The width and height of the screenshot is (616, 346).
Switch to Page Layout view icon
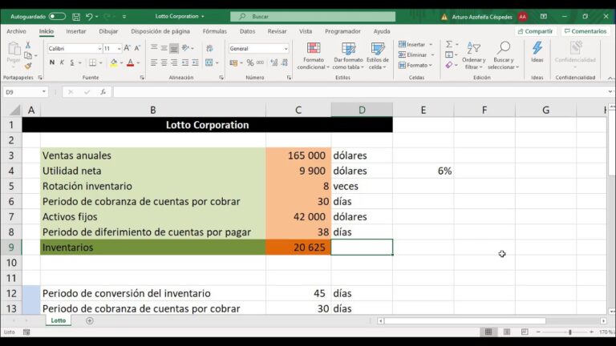(x=507, y=332)
